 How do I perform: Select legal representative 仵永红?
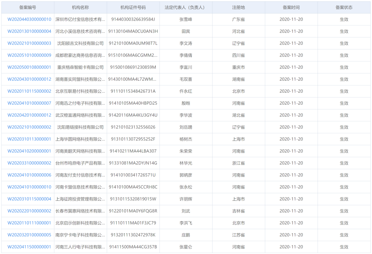(x=186, y=91)
